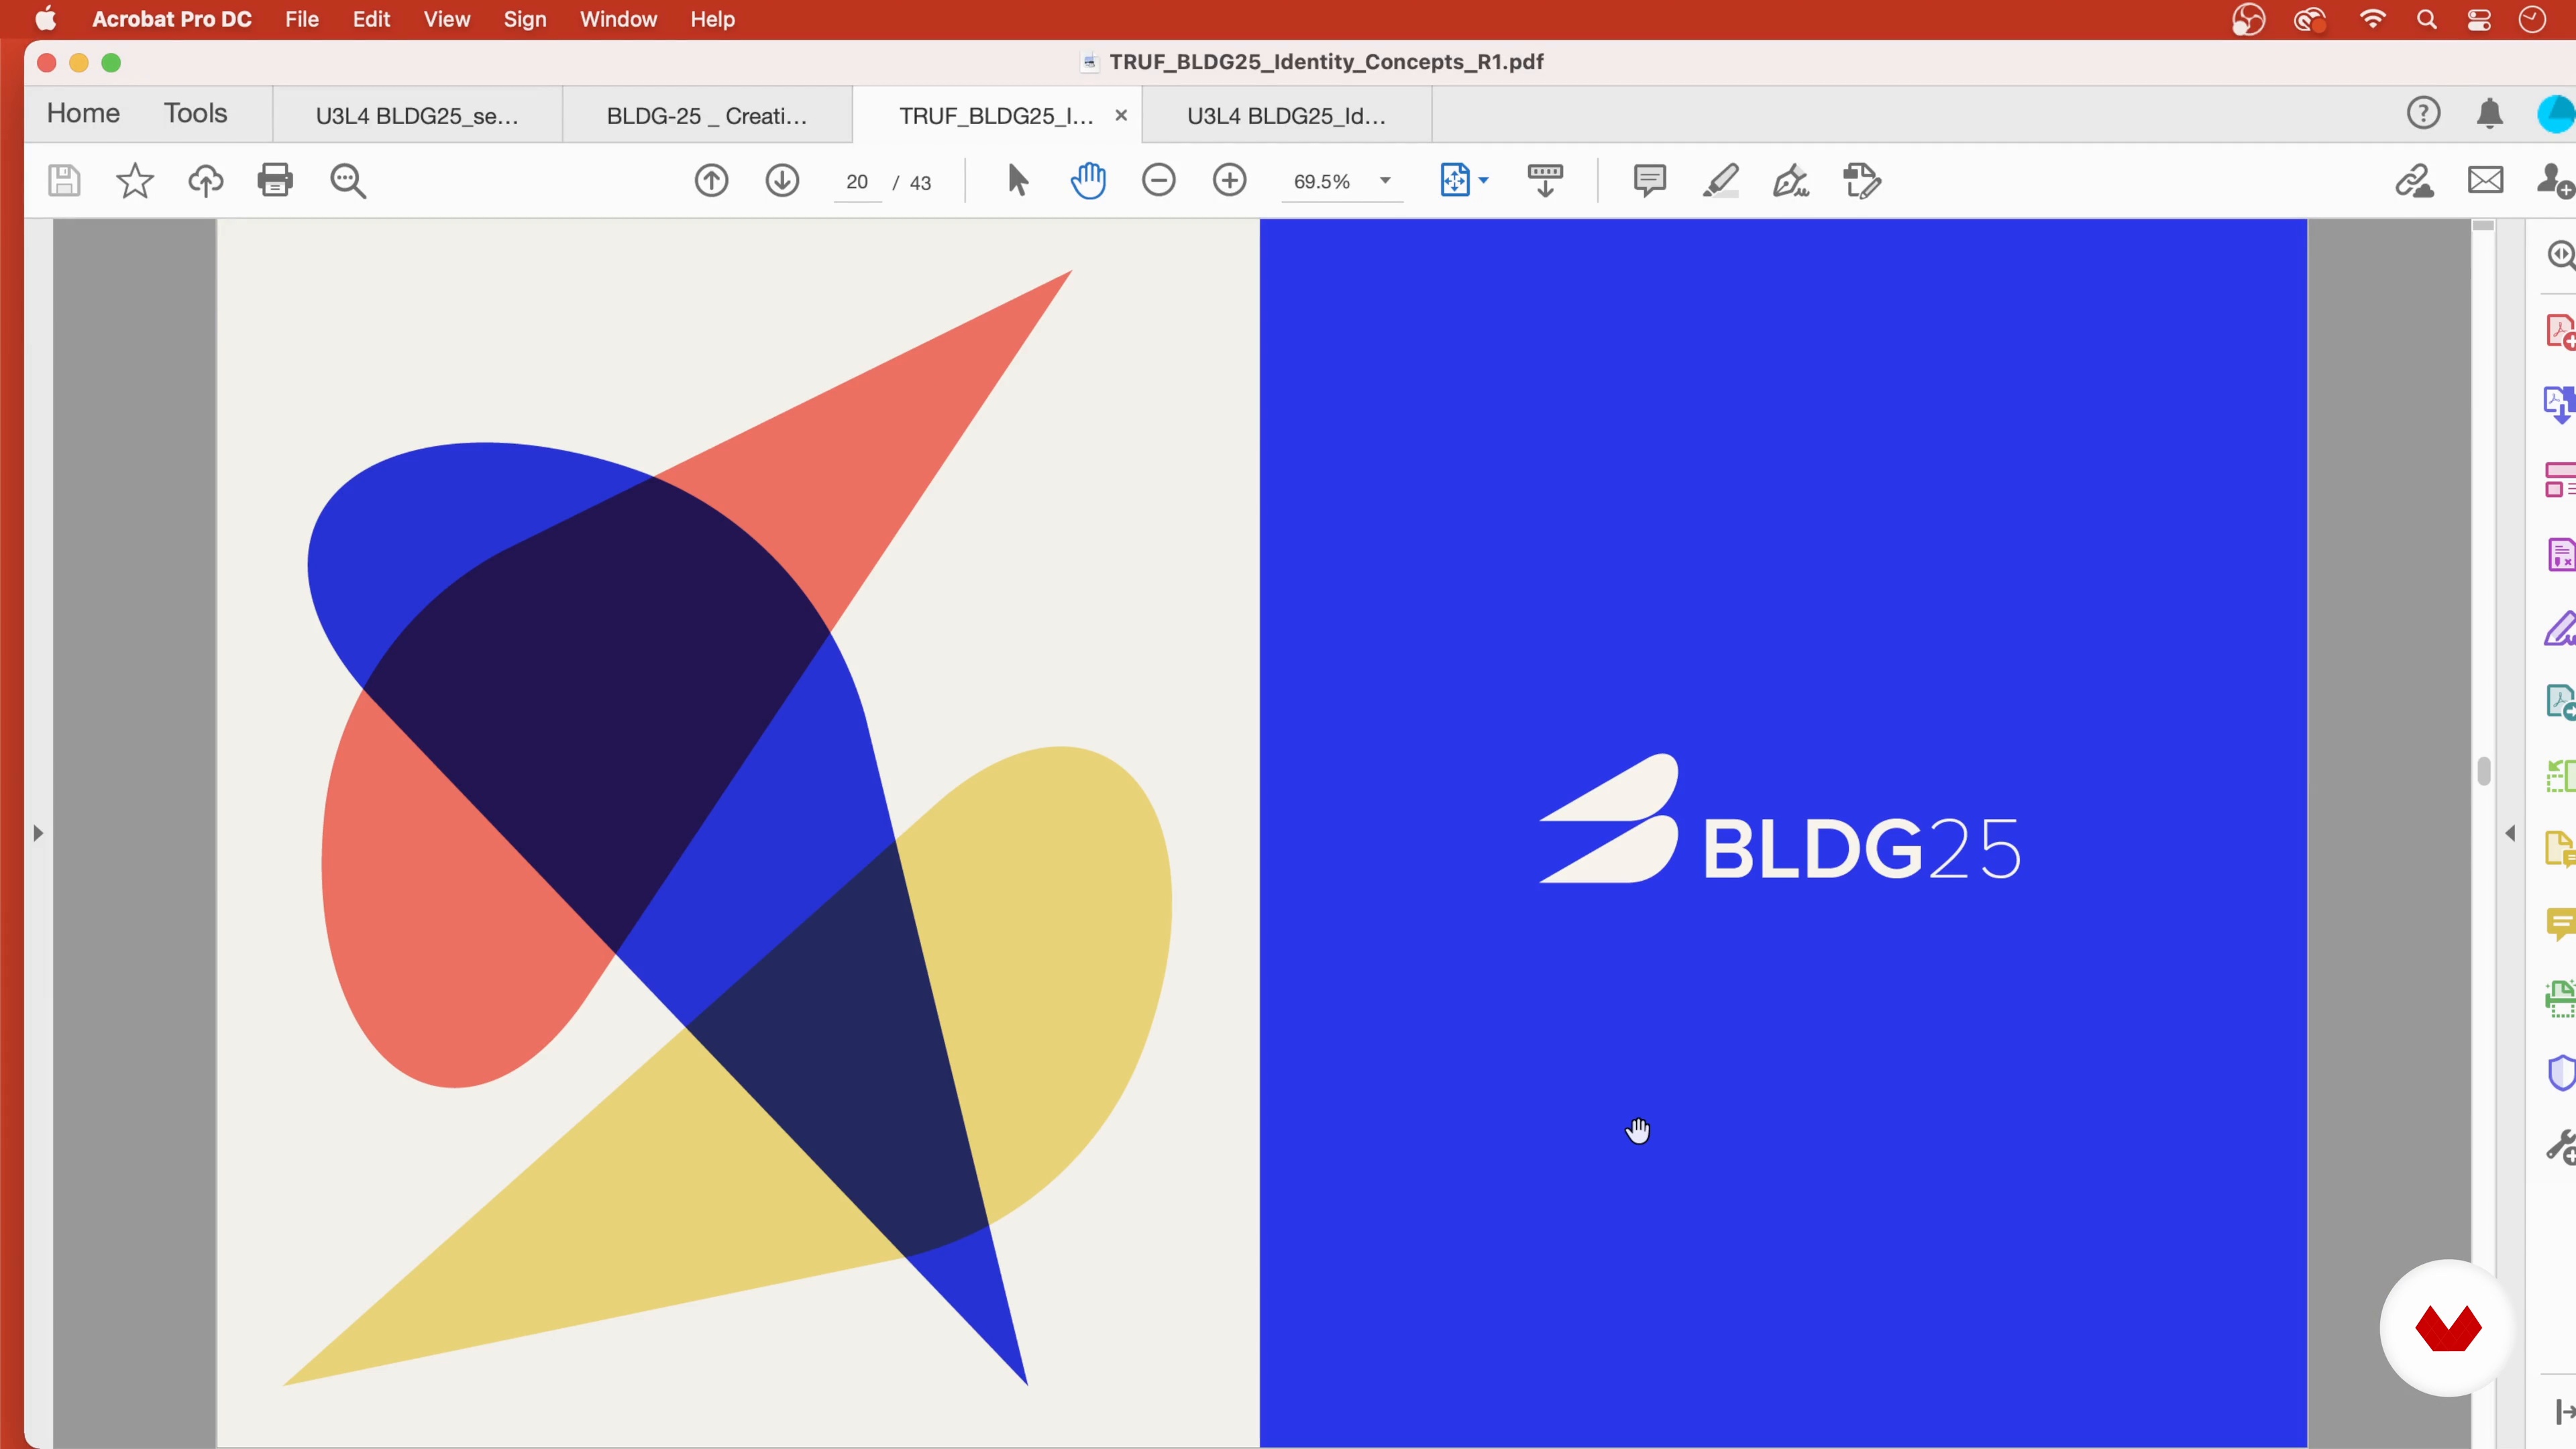
Task: Open Export PDF tool in right pane
Action: [2560, 405]
